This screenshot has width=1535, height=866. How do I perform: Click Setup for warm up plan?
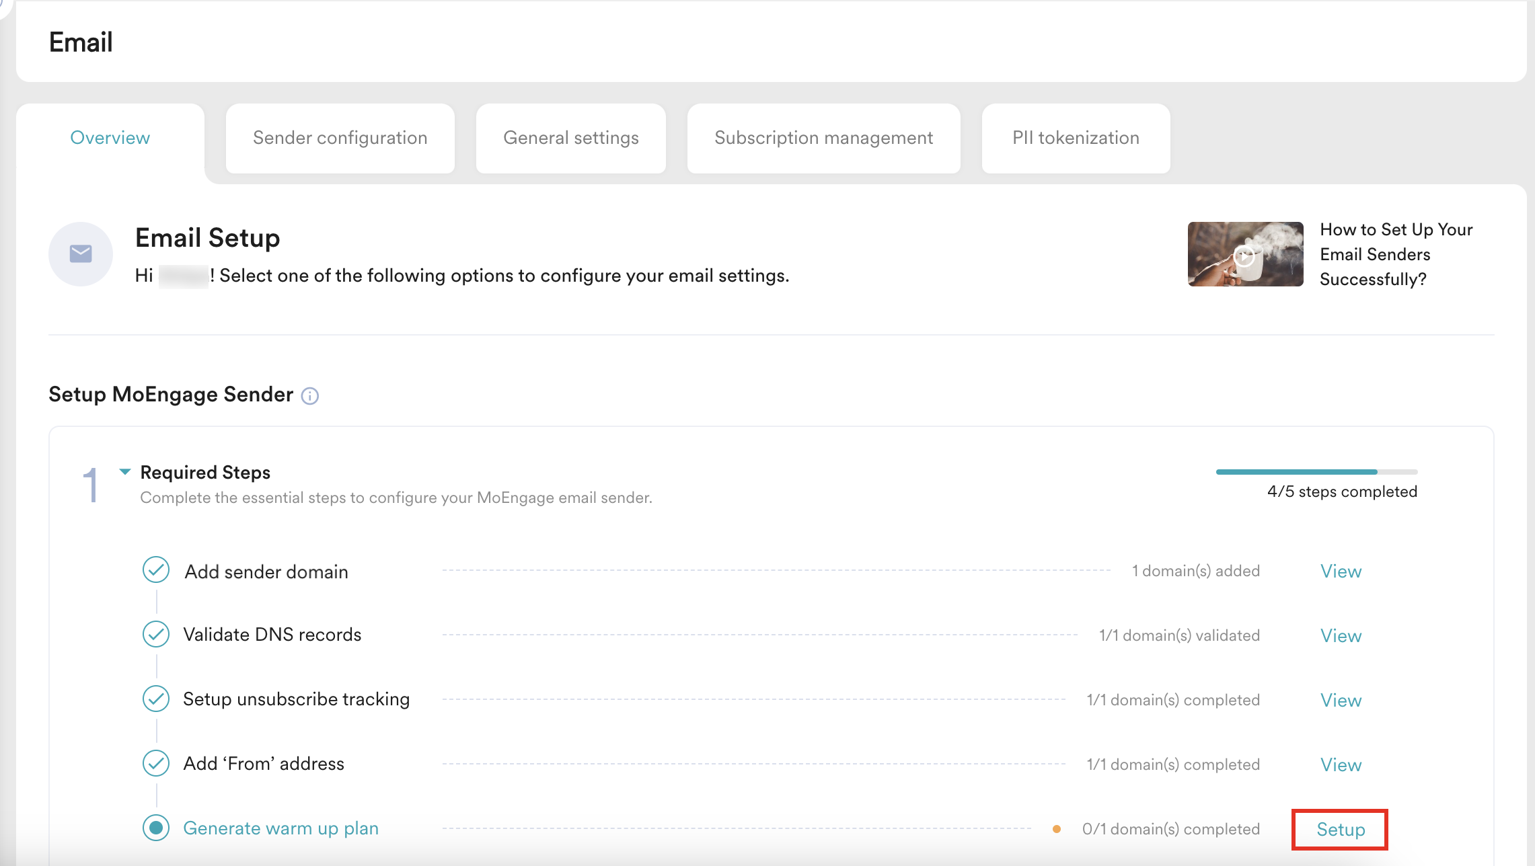(x=1340, y=830)
